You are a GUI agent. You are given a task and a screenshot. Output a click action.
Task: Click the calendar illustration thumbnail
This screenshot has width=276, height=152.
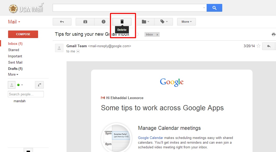coord(117,138)
